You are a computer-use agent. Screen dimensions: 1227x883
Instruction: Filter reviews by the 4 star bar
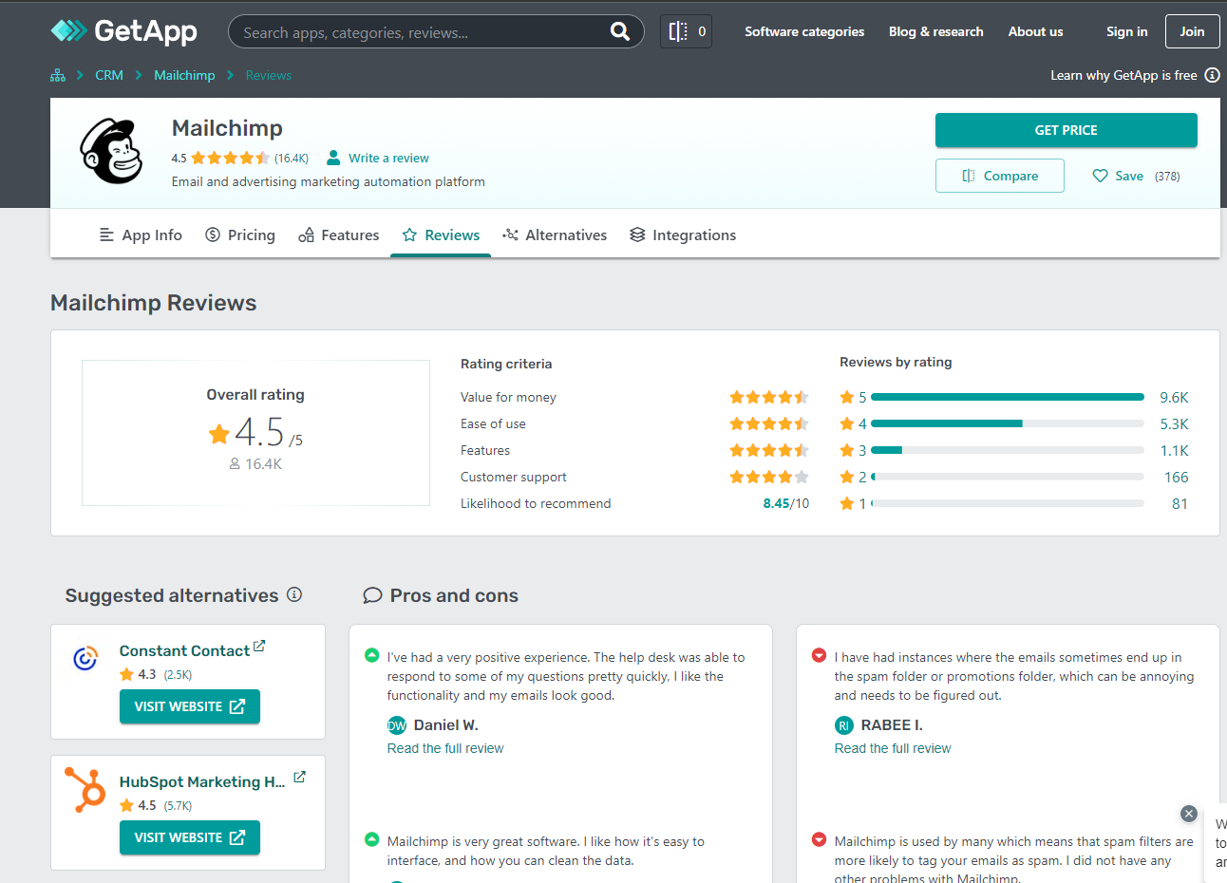(1007, 423)
